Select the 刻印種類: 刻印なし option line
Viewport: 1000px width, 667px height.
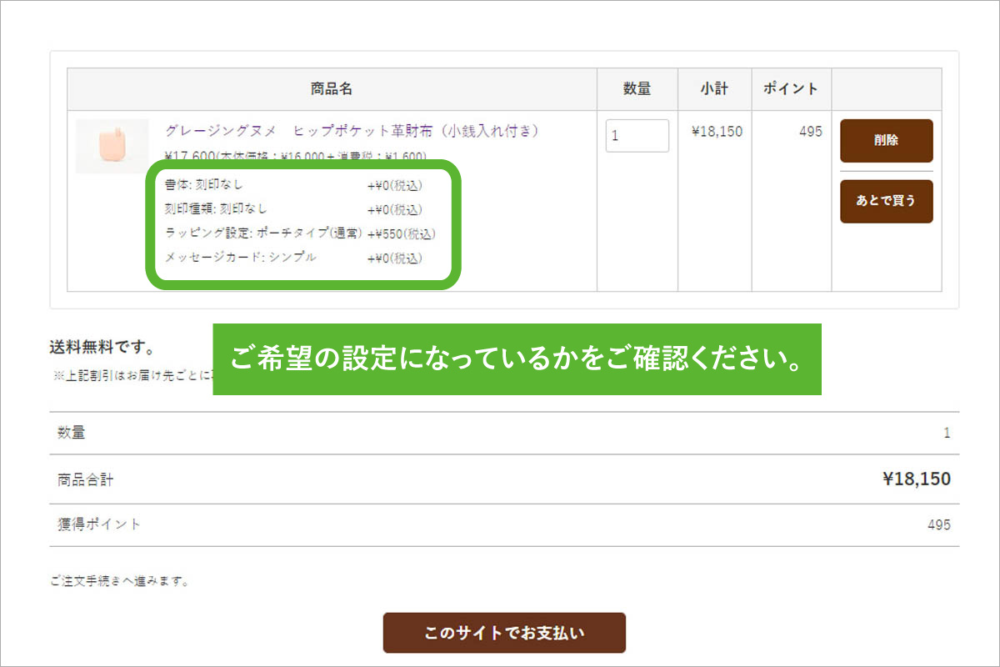217,208
